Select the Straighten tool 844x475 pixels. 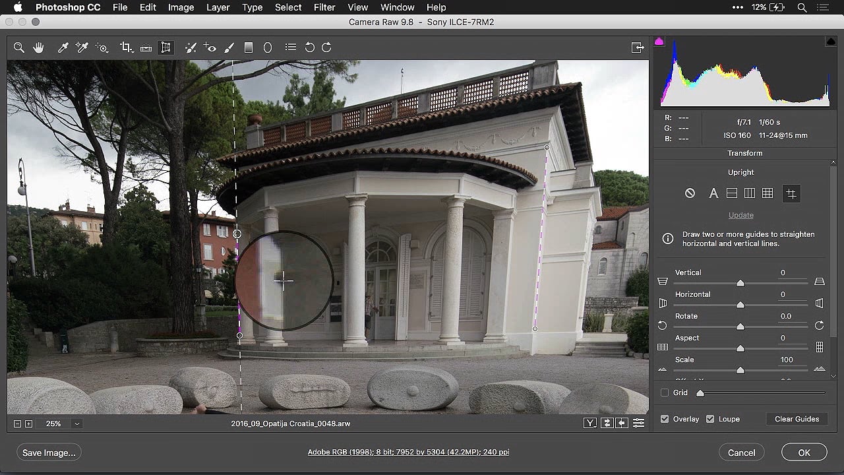[146, 47]
